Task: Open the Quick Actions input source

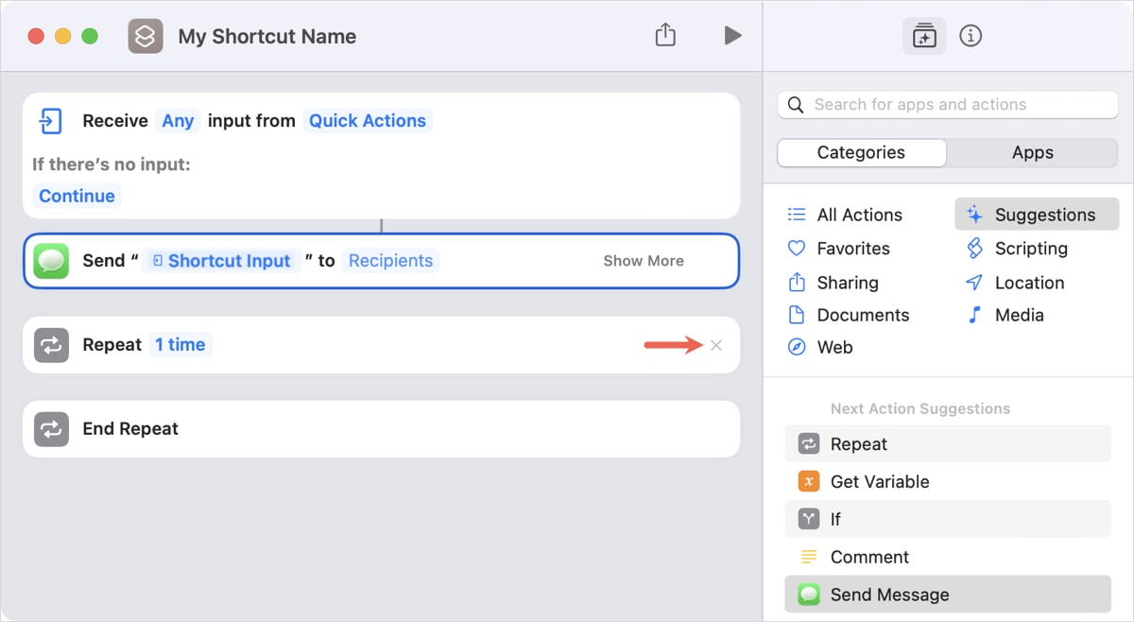Action: pos(368,121)
